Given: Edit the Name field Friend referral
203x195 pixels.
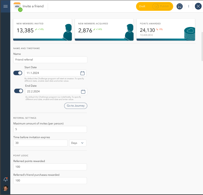Looking at the screenshot, I should click(50, 60).
